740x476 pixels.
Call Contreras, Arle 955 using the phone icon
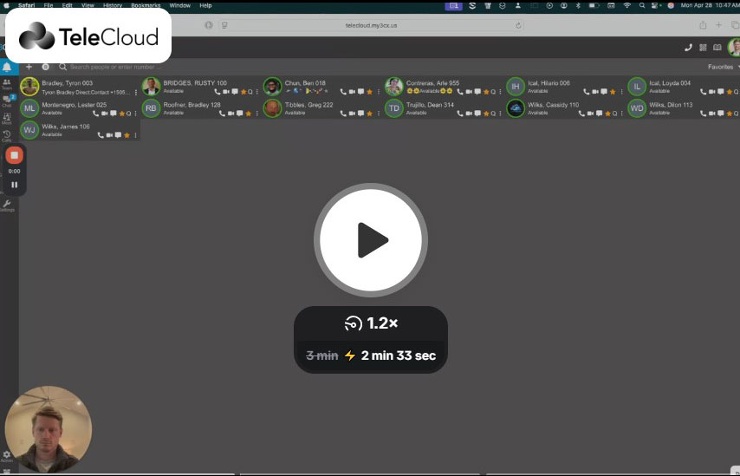pos(460,92)
